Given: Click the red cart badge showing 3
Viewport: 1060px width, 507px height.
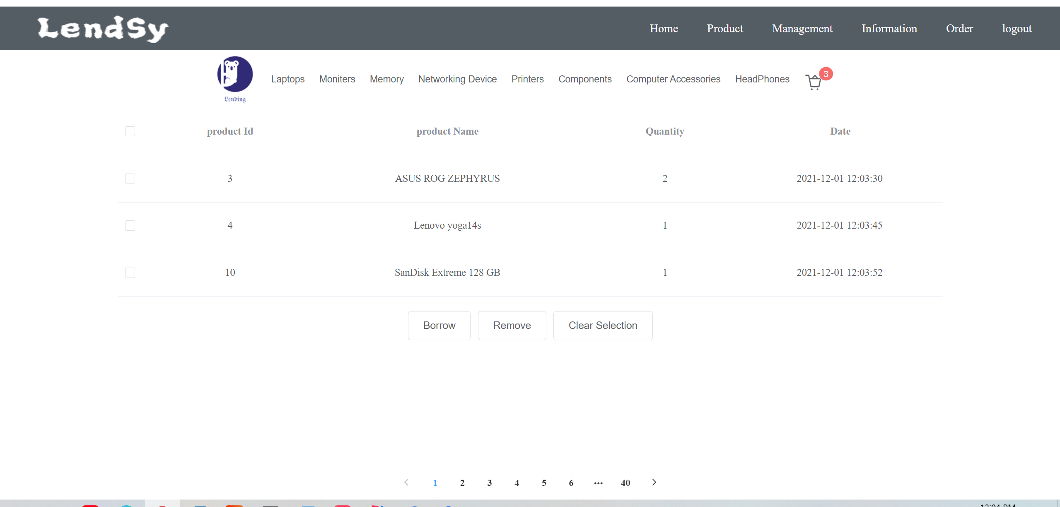Looking at the screenshot, I should [x=826, y=74].
